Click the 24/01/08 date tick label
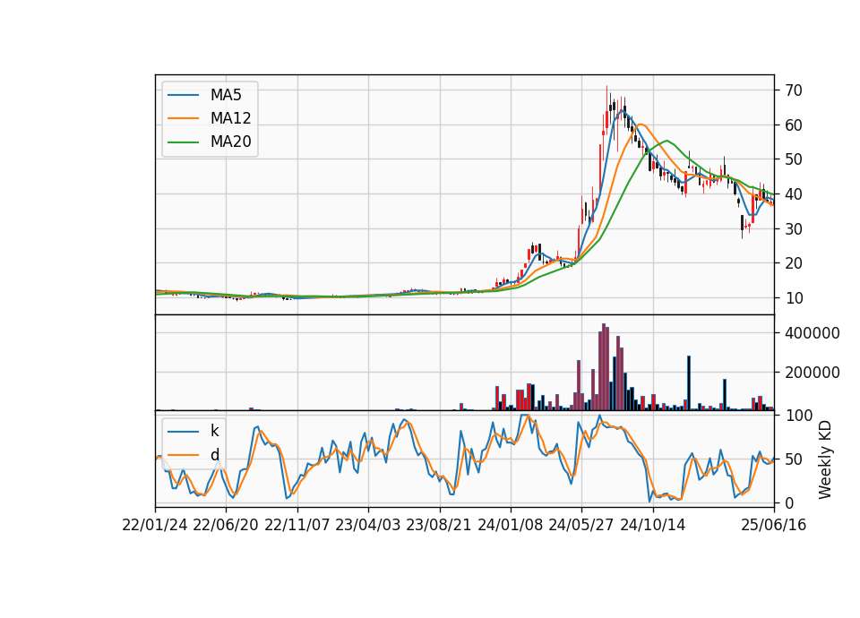 (x=510, y=525)
